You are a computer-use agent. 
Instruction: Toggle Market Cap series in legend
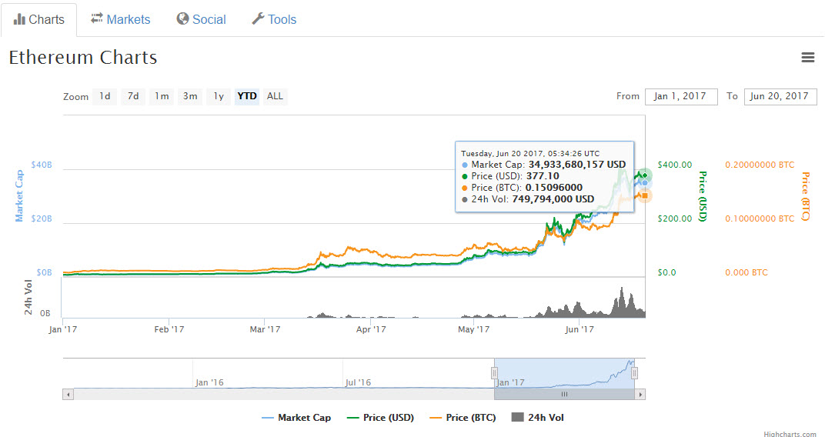click(x=296, y=418)
